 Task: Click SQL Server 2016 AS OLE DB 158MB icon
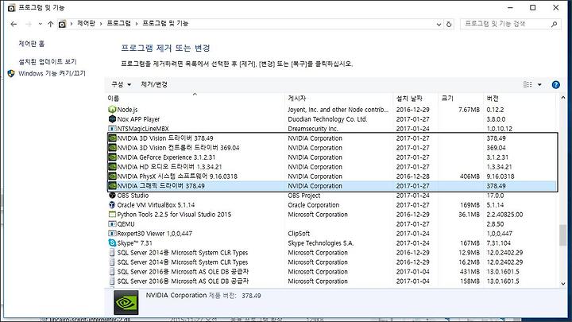pyautogui.click(x=112, y=281)
